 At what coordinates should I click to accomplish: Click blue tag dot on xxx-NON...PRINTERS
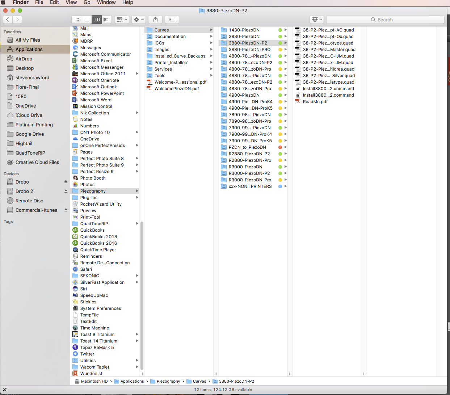280,186
